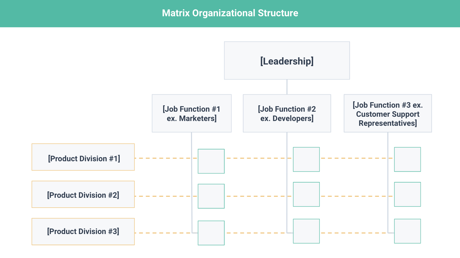Select empty cell for Marketers, Product Division #2

pyautogui.click(x=211, y=196)
